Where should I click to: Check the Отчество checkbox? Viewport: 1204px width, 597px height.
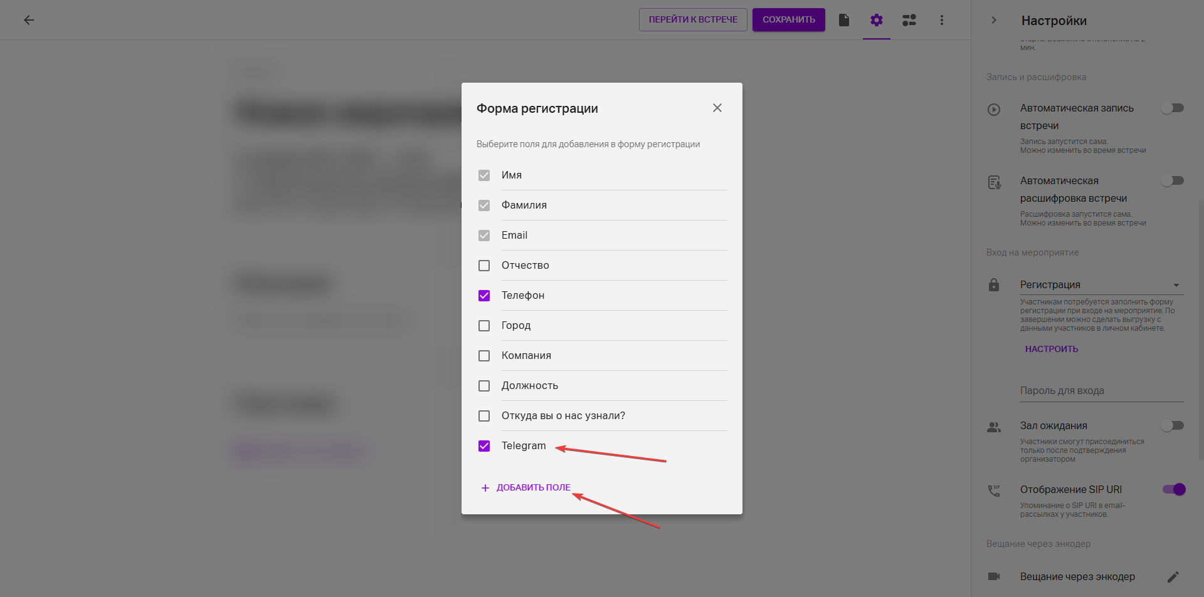pyautogui.click(x=484, y=266)
